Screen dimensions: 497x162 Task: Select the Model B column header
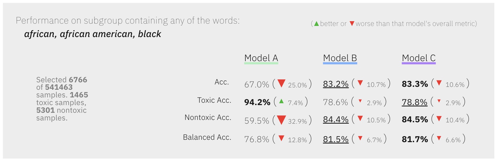pyautogui.click(x=340, y=58)
